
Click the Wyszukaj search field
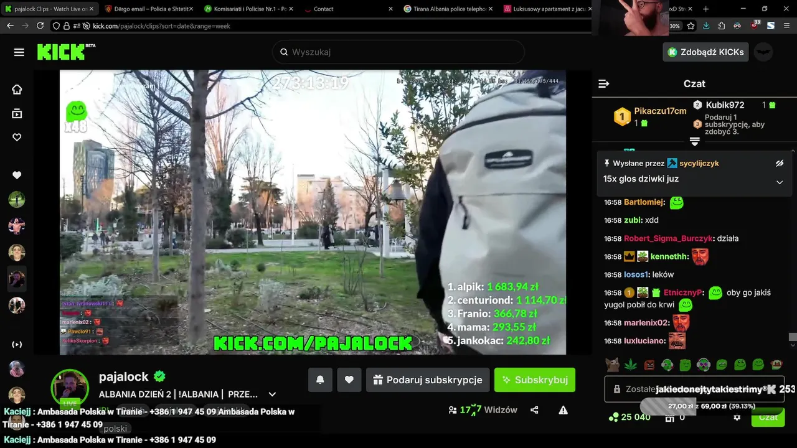398,52
